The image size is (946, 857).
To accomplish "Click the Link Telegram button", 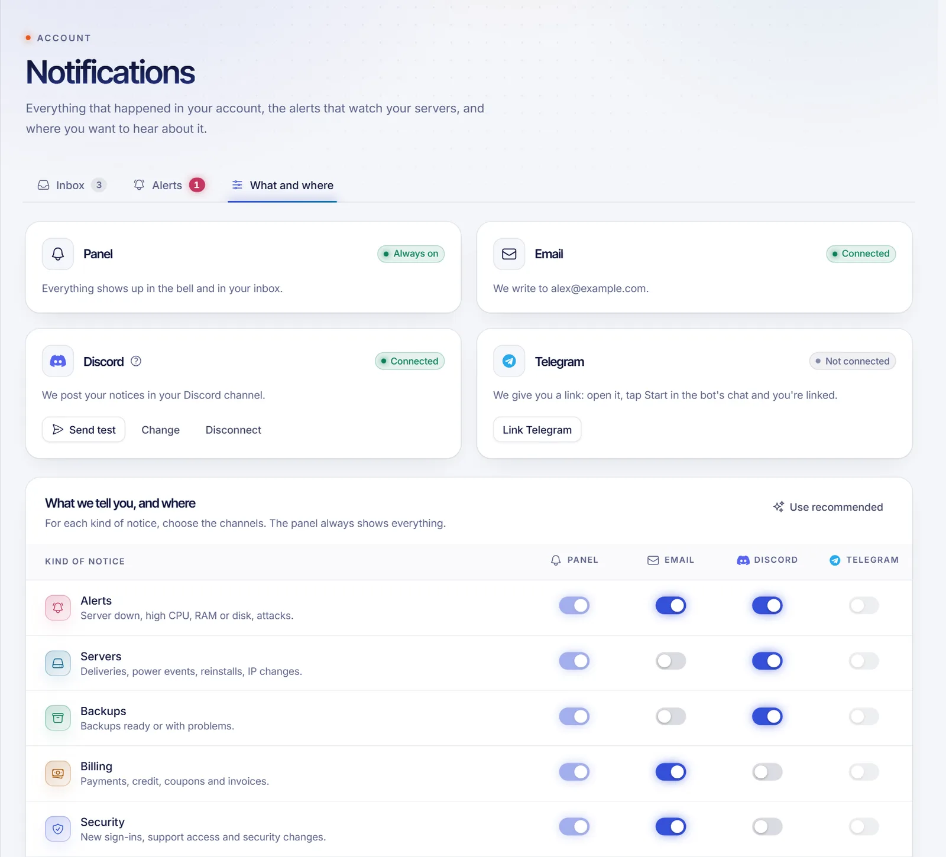I will [x=537, y=430].
